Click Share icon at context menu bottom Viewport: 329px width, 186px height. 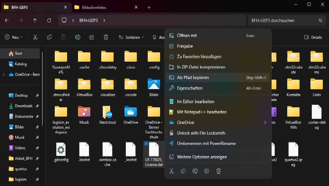coord(207,171)
